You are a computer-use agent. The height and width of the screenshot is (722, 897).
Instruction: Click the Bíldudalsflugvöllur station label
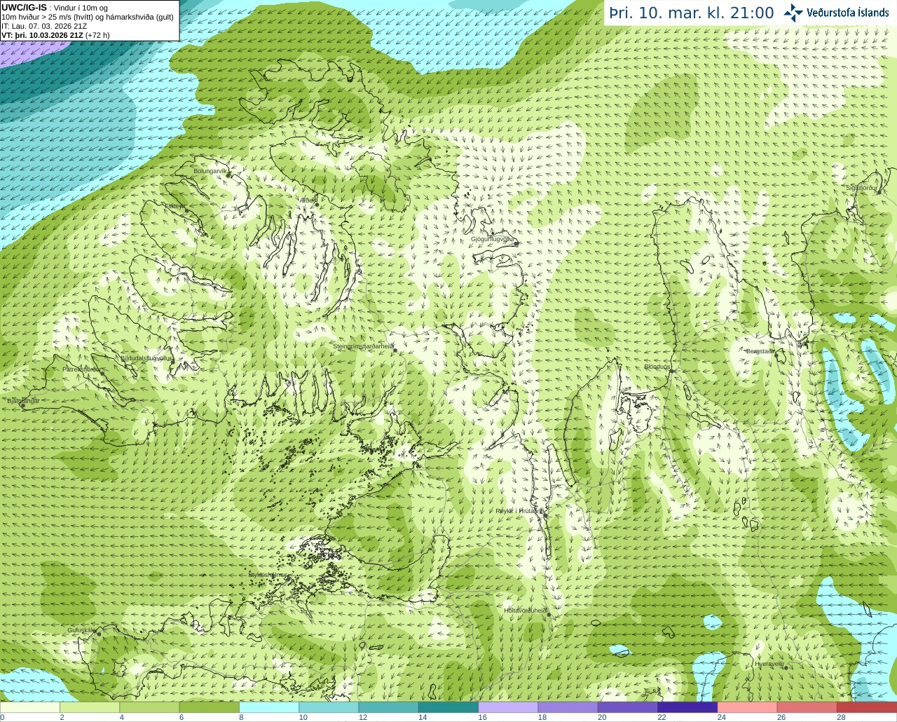point(146,357)
